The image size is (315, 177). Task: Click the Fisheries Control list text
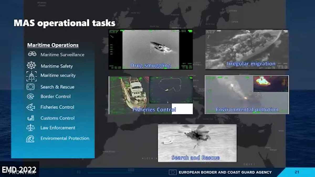click(57, 107)
